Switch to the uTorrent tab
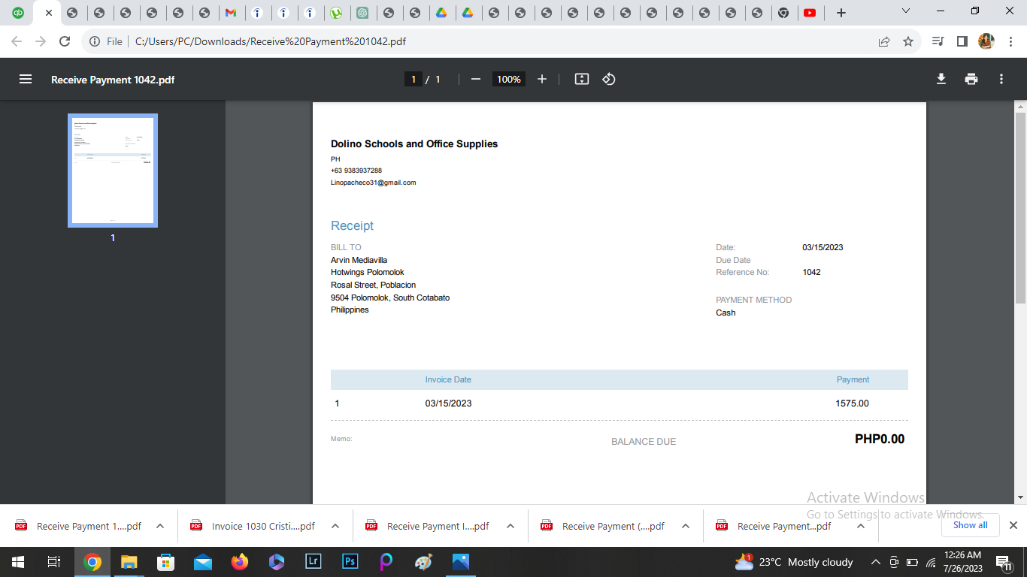This screenshot has height=577, width=1027. pyautogui.click(x=336, y=13)
